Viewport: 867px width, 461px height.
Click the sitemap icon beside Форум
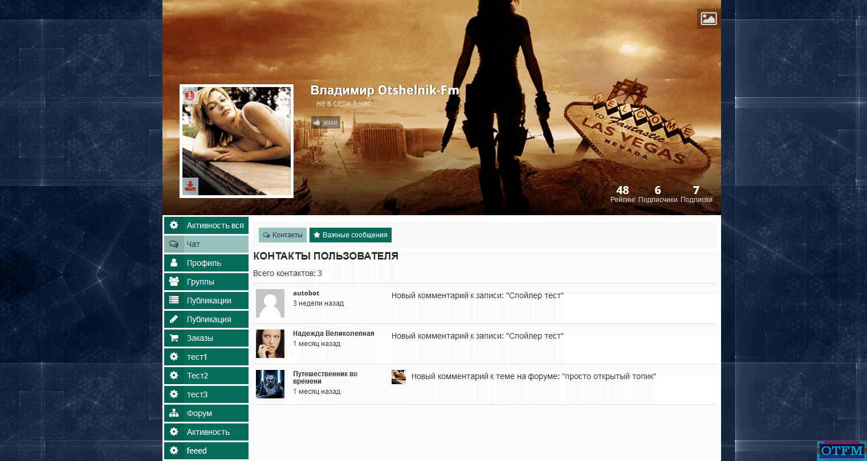click(x=174, y=413)
